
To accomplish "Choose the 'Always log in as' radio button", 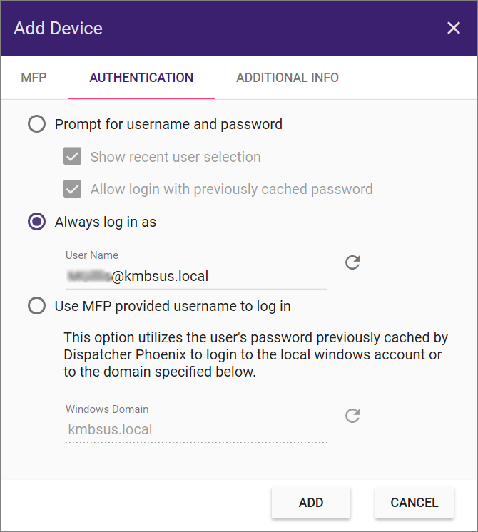I will point(36,222).
